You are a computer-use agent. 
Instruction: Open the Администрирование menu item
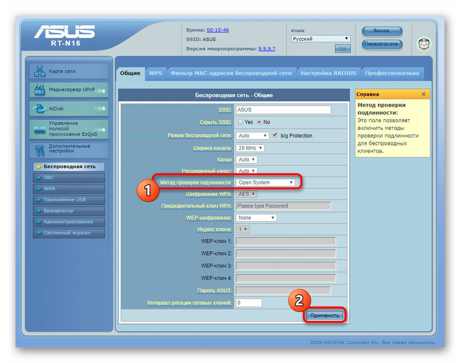point(69,222)
